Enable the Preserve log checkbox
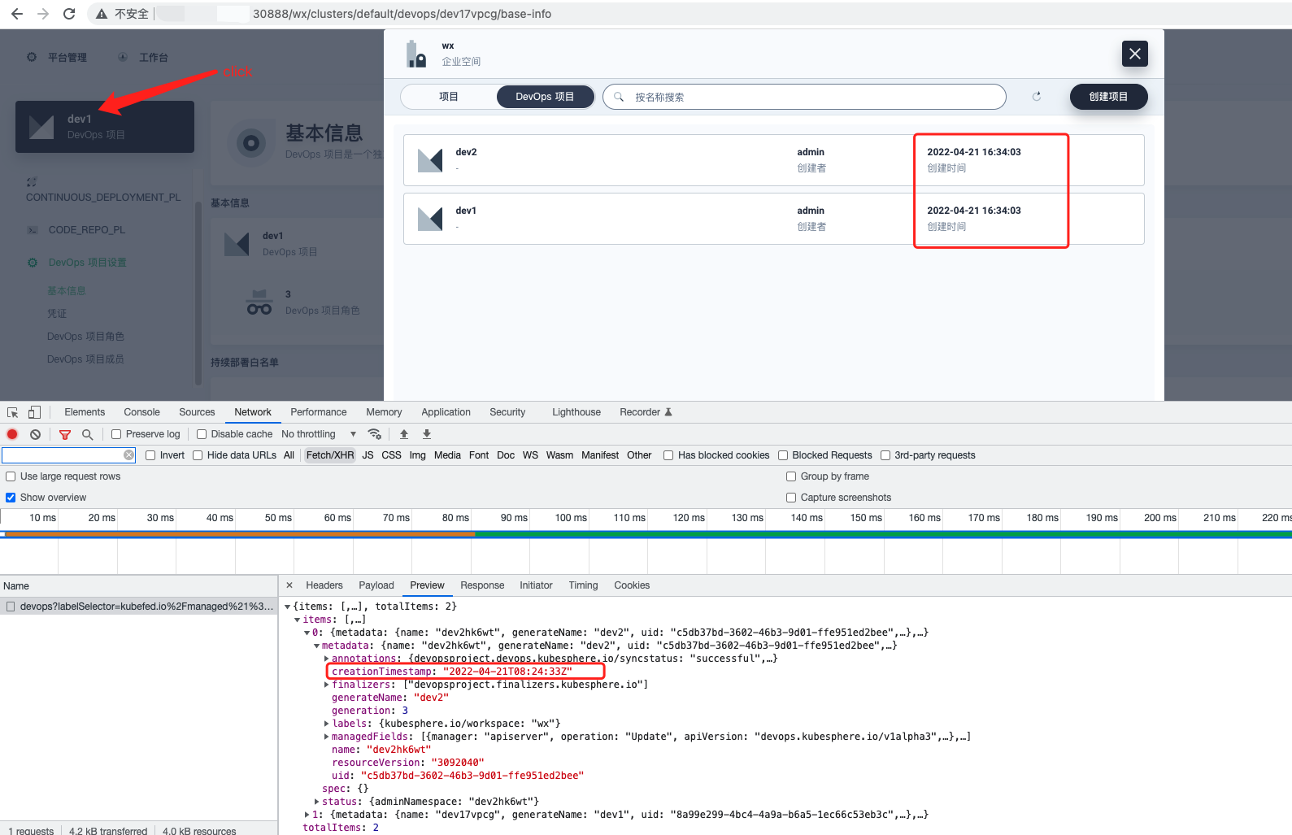Screen dimensions: 1292x835 tap(116, 434)
